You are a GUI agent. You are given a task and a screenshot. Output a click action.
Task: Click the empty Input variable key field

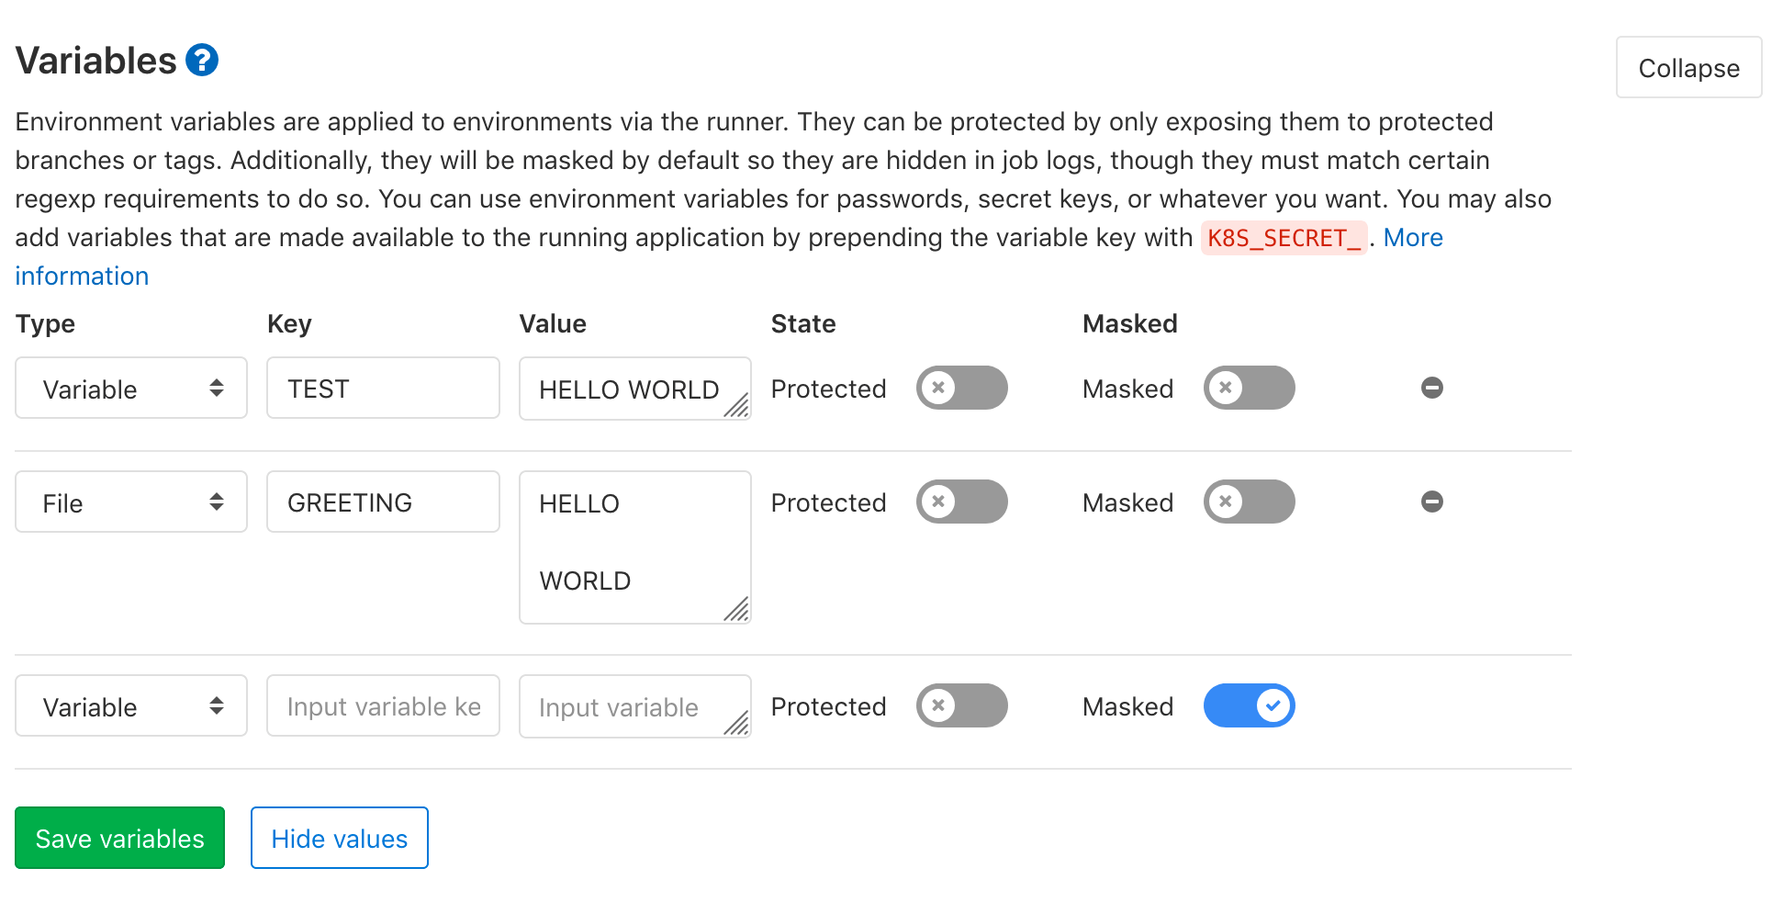point(383,705)
